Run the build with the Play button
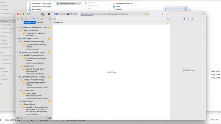Viewport: 221px width, 124px height. 42,14
